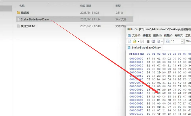Image resolution: width=191 pixels, height=116 pixels.
Task: Click document icon left of 文件(F) menu
Action: [x=129, y=36]
